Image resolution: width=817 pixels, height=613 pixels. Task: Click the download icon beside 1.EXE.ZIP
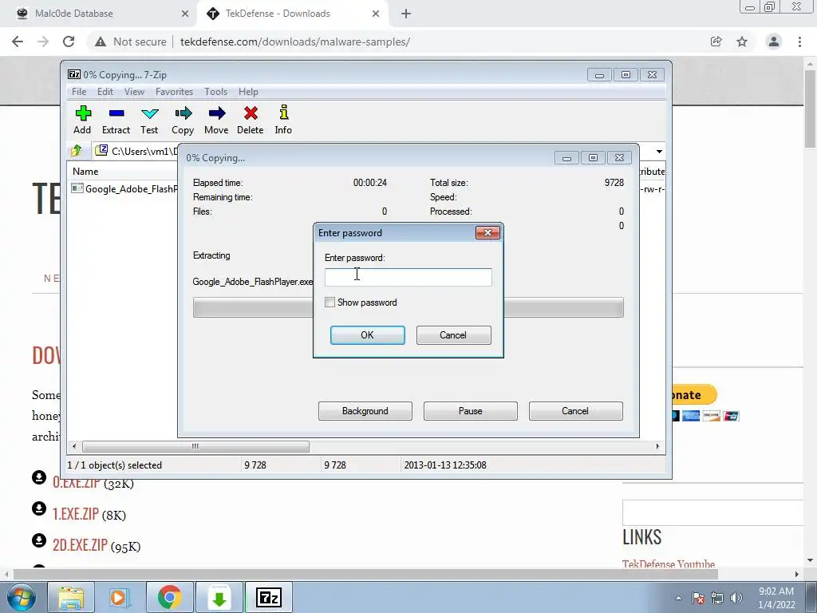(39, 508)
